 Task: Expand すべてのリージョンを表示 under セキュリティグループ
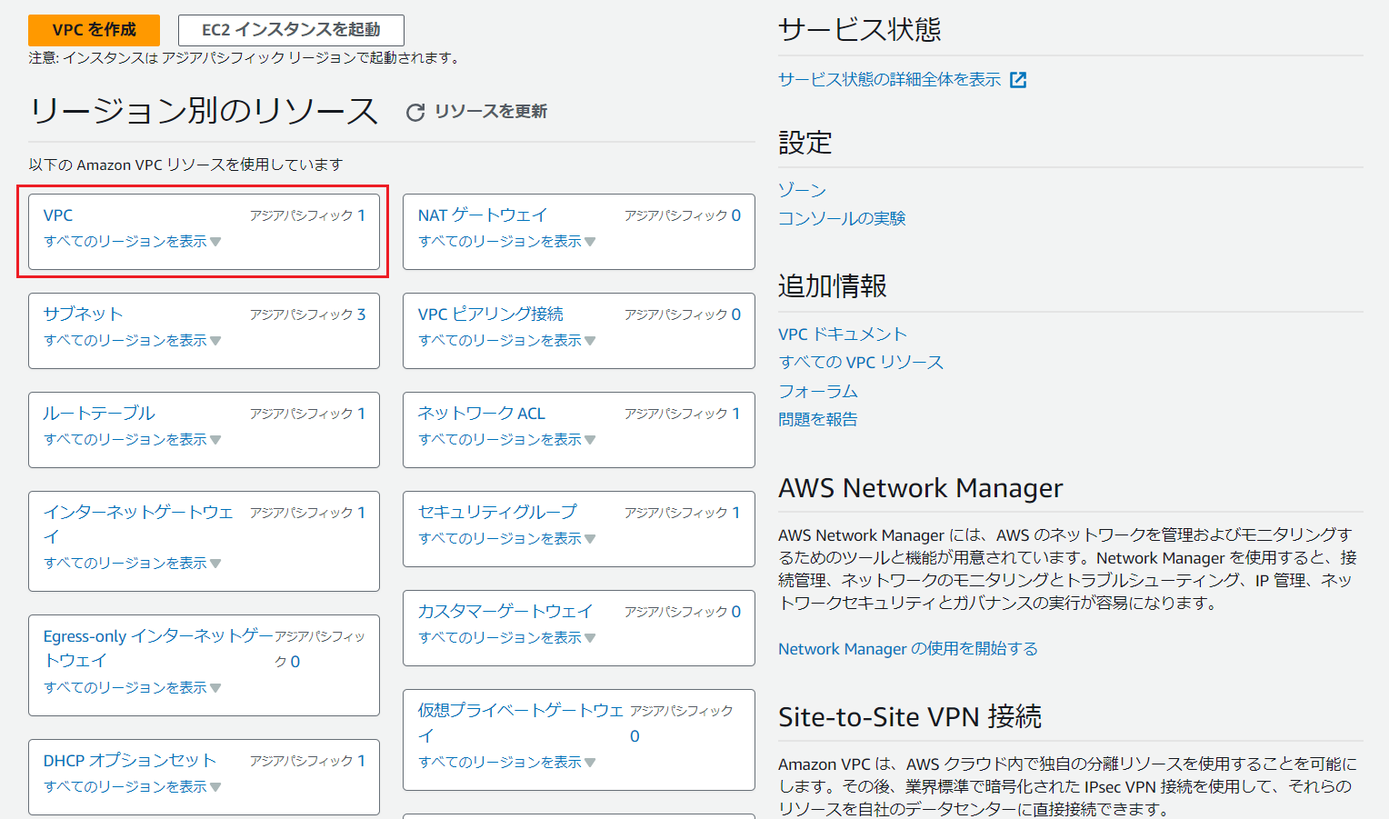(506, 539)
